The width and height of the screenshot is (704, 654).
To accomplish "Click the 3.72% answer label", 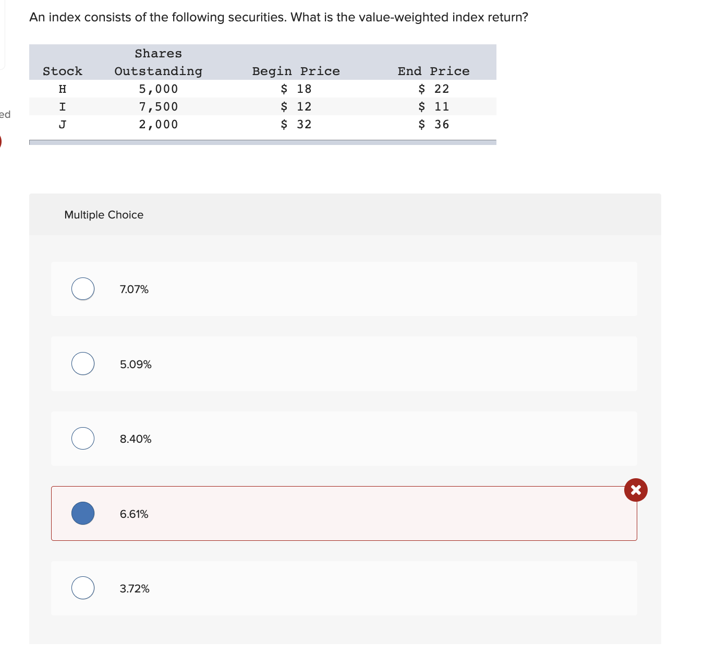I will click(x=135, y=589).
